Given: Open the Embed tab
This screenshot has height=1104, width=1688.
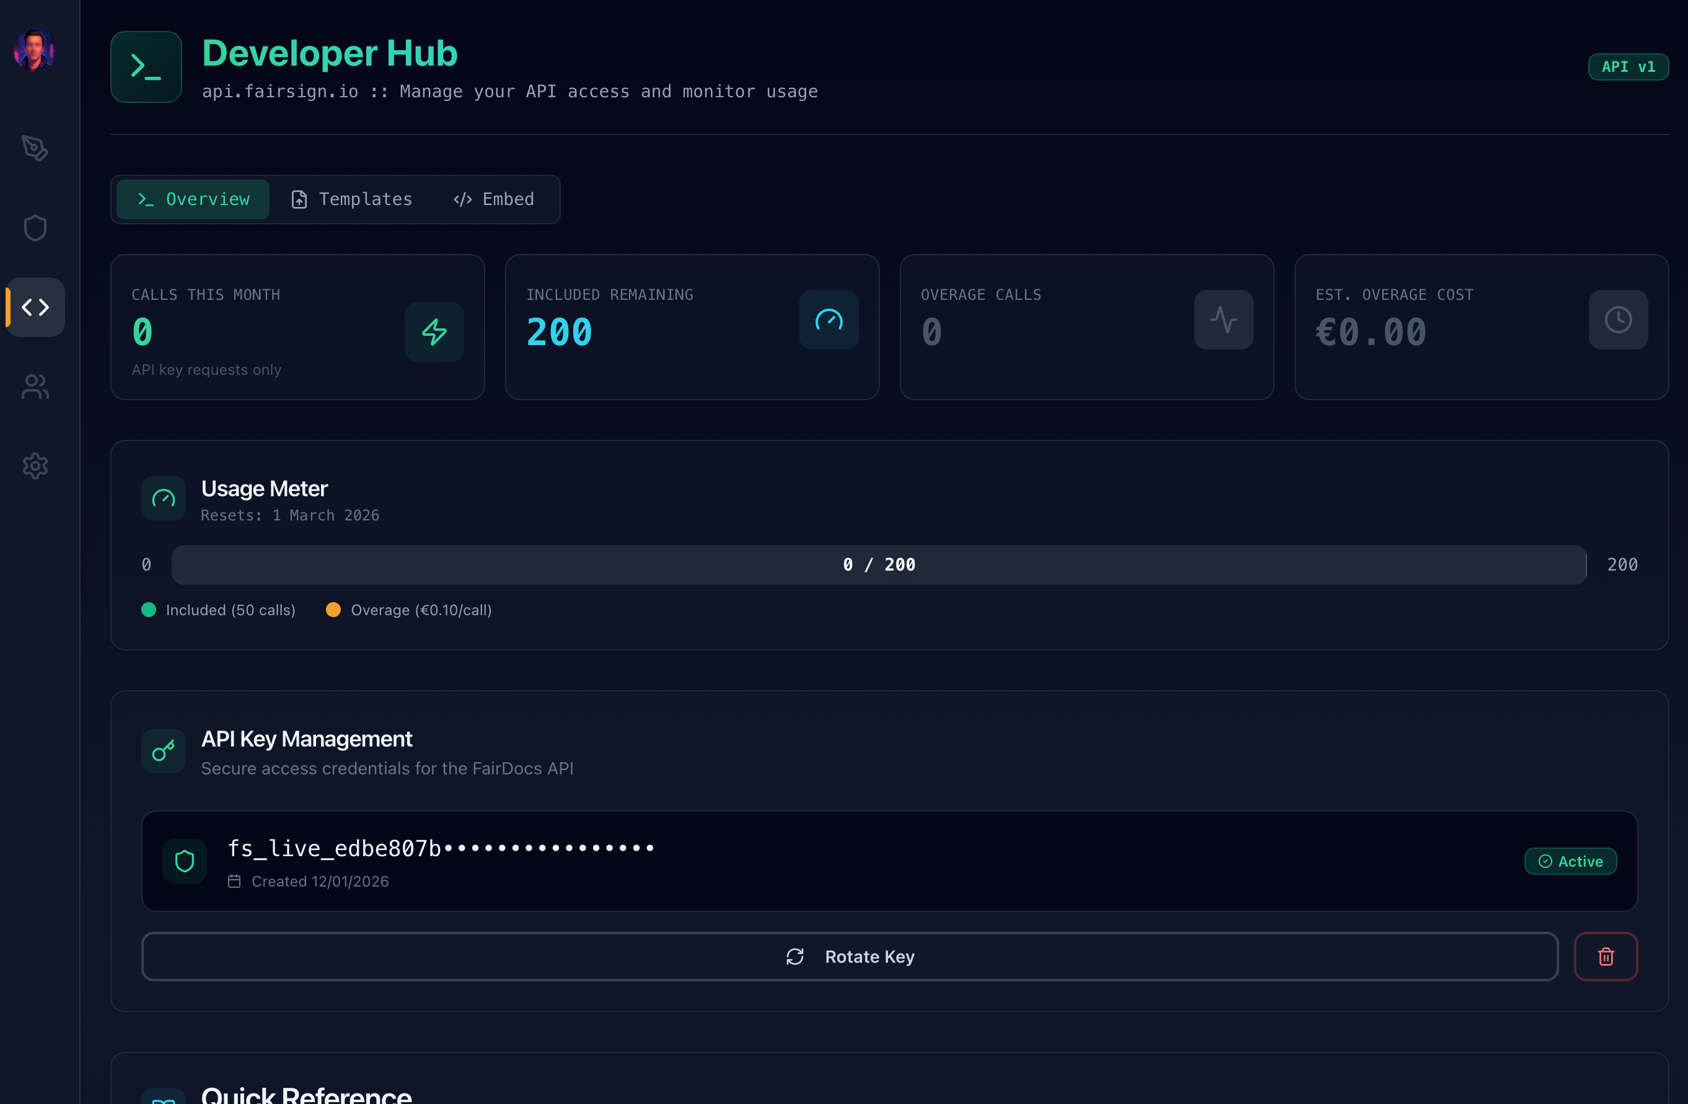Looking at the screenshot, I should [x=494, y=199].
